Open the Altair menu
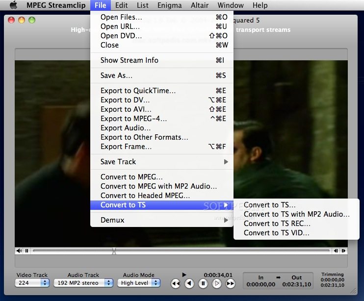Image resolution: width=364 pixels, height=301 pixels. 200,5
